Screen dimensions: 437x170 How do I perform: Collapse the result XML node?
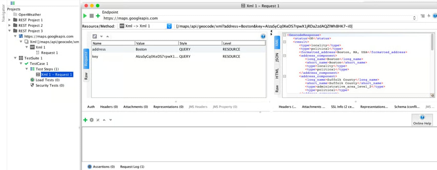(x=284, y=42)
